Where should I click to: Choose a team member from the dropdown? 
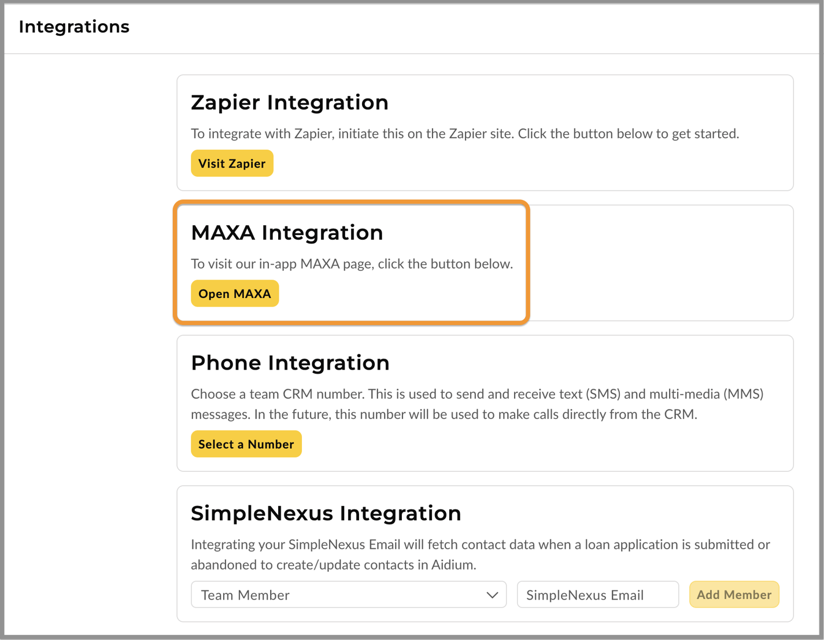coord(348,594)
